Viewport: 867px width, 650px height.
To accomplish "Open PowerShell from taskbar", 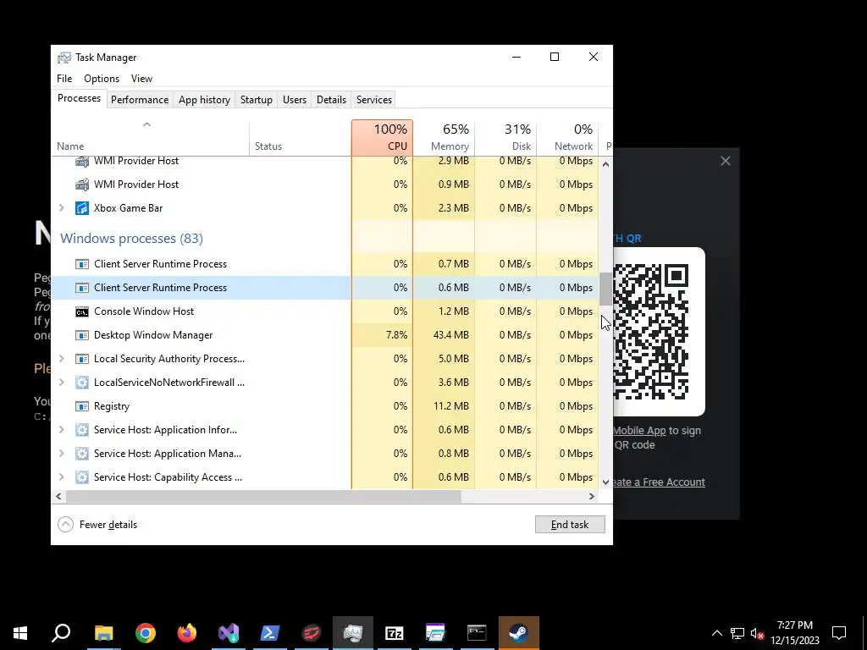I will [x=270, y=633].
